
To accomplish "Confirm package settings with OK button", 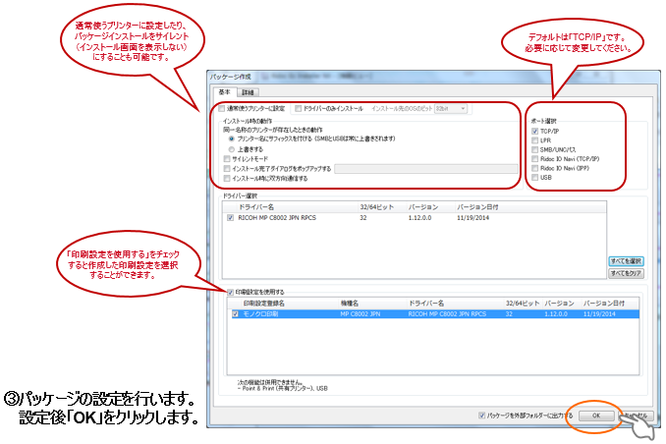I will pos(595,416).
